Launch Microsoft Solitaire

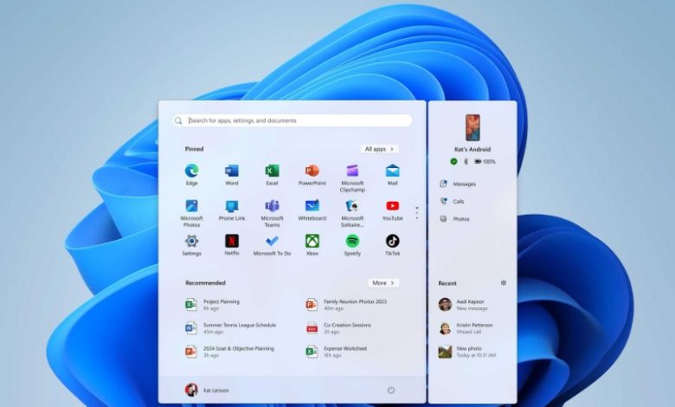(x=352, y=213)
